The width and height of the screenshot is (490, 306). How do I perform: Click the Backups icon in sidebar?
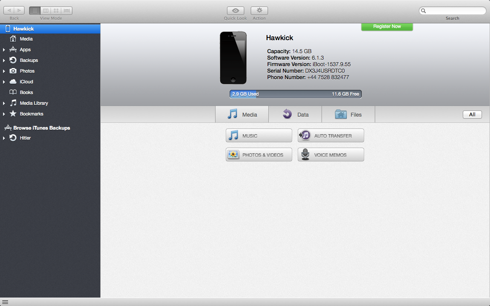coord(13,60)
